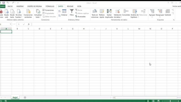Image resolution: width=181 pixels, height=102 pixels.
Task: Open Avanzadas filter options
Action: point(80,17)
